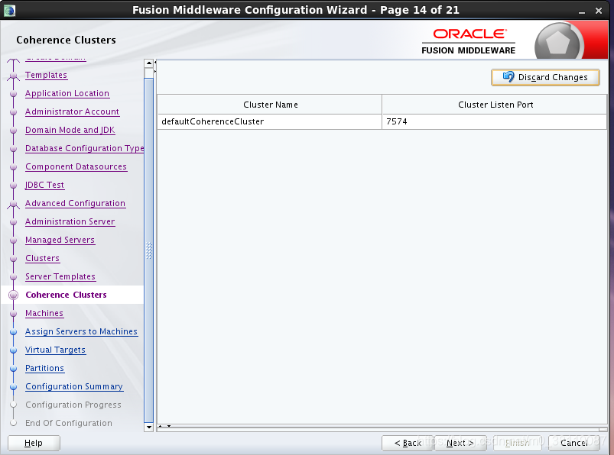This screenshot has width=614, height=455.
Task: Click the Machines step bullet icon
Action: pyautogui.click(x=14, y=314)
